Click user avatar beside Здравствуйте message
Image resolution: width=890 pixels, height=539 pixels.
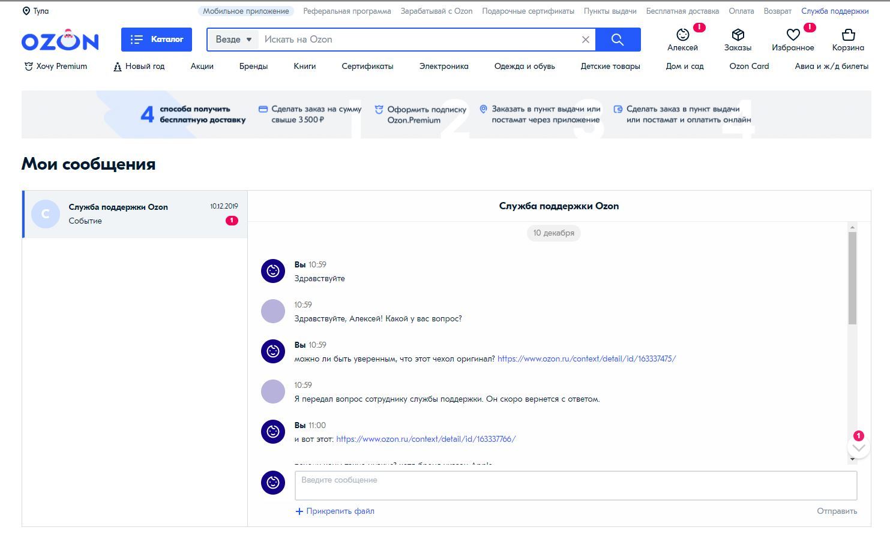(273, 271)
